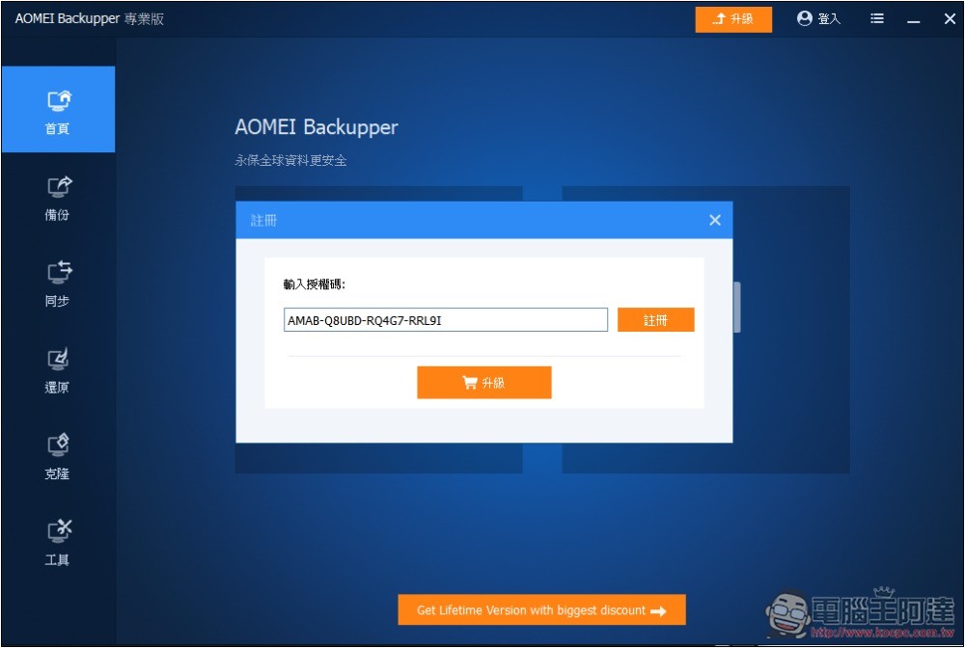
Task: Focus the license code input field
Action: pyautogui.click(x=445, y=320)
